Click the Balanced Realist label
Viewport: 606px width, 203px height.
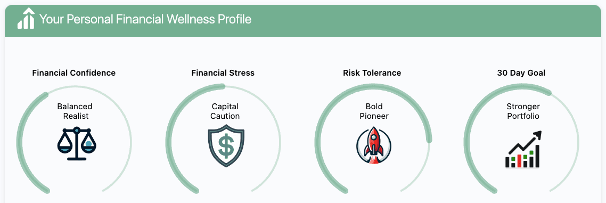76,111
